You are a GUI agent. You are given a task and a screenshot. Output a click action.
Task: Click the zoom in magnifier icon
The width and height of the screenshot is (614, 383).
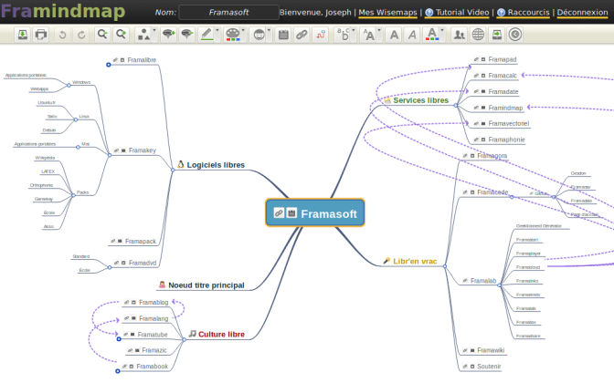120,35
